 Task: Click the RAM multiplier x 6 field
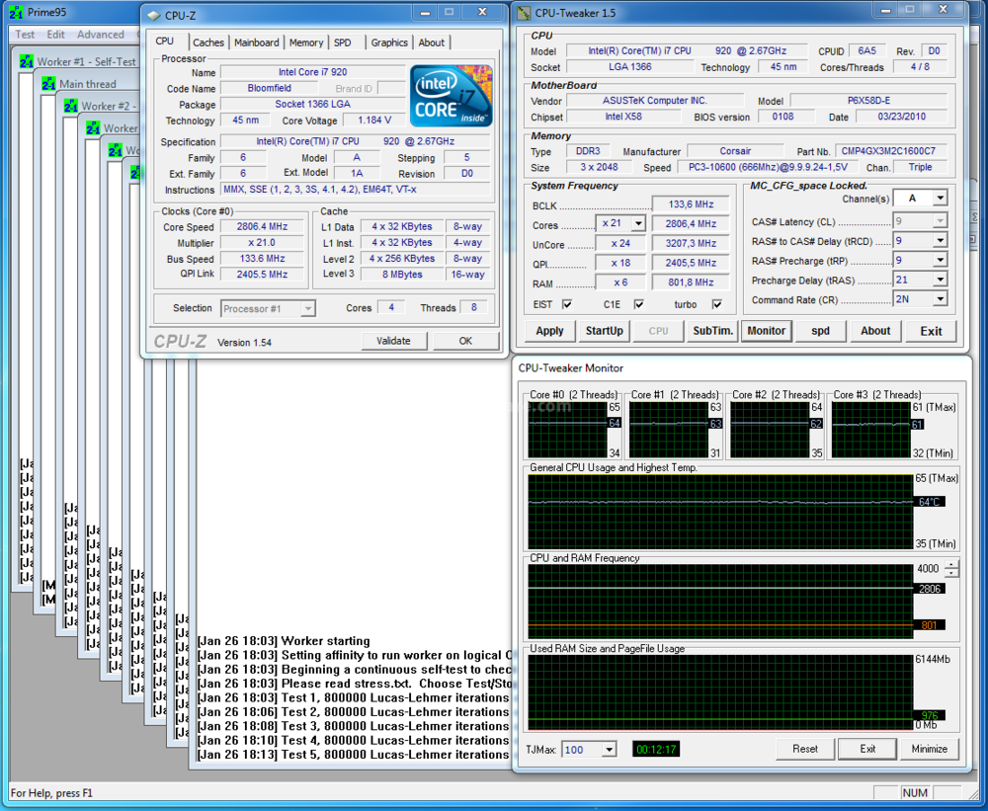tap(620, 283)
